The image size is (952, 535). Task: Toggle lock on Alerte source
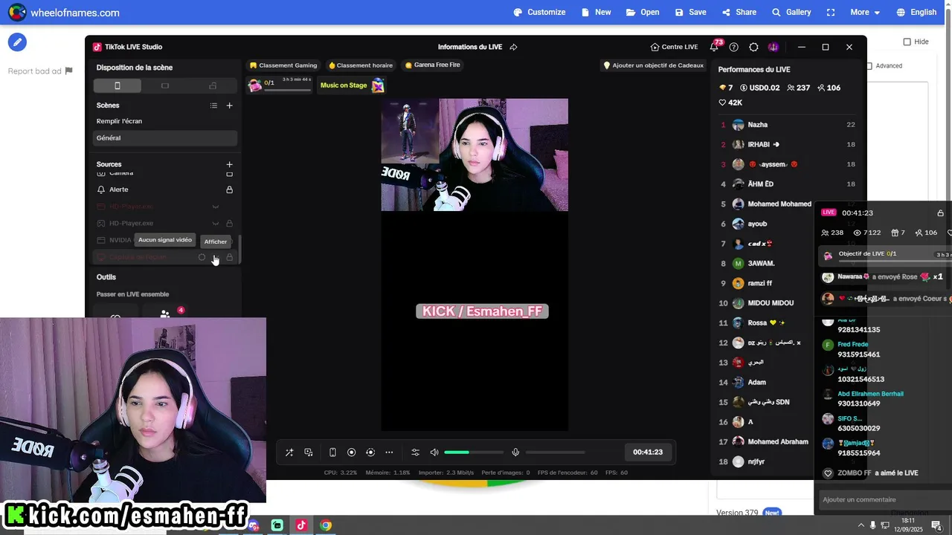coord(229,189)
